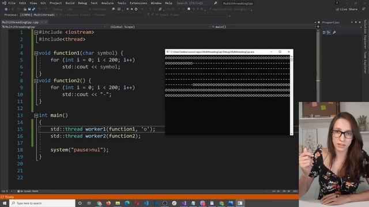Open purple Visual Studio taskbar icon
Viewport: 369px width, 207px height.
[183, 203]
